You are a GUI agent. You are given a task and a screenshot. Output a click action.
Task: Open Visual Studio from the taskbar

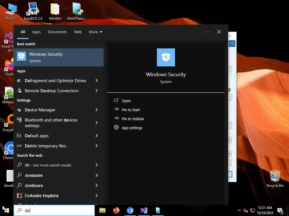(x=144, y=210)
